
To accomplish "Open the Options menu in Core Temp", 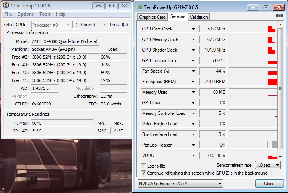I will point(25,14).
